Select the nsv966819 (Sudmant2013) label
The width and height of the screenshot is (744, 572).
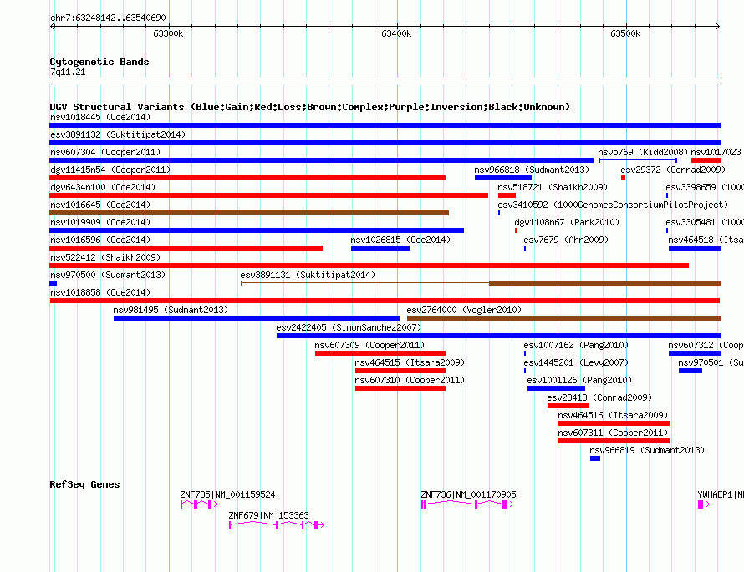point(647,450)
